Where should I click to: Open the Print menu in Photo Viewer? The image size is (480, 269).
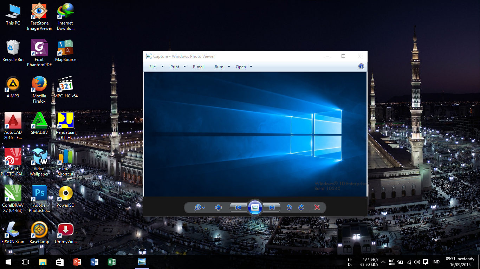point(175,67)
